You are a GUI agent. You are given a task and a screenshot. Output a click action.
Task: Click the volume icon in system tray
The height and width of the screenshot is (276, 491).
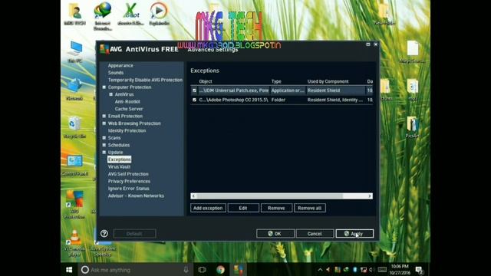[x=371, y=269]
